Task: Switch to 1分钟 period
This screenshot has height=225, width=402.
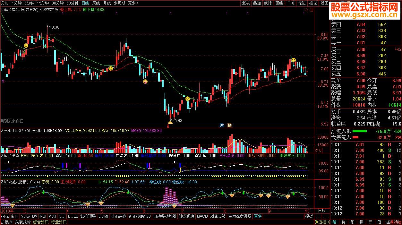Action: pyautogui.click(x=17, y=3)
